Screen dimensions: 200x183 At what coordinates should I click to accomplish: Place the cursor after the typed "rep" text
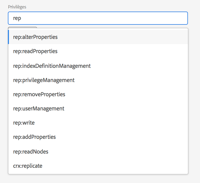coord(22,18)
